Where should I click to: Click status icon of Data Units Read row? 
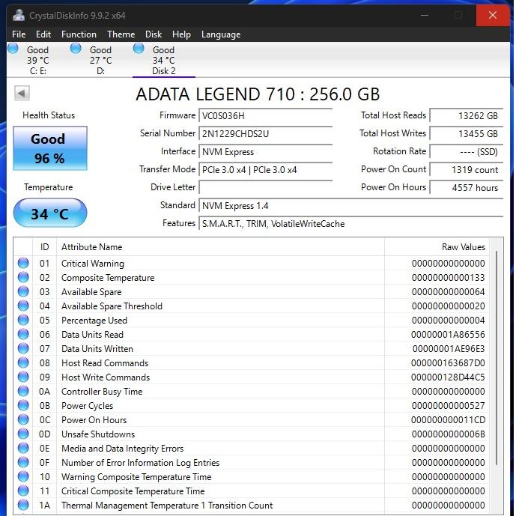click(23, 334)
